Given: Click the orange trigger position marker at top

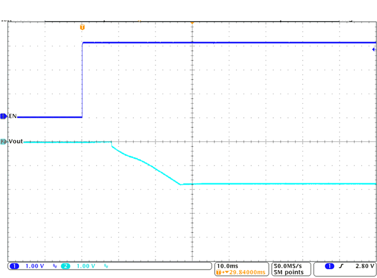Looking at the screenshot, I should coord(192,22).
